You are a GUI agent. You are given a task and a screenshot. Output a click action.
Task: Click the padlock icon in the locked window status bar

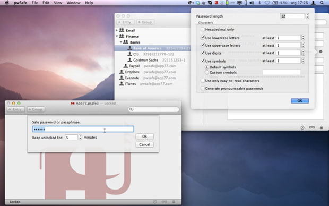tap(174, 202)
